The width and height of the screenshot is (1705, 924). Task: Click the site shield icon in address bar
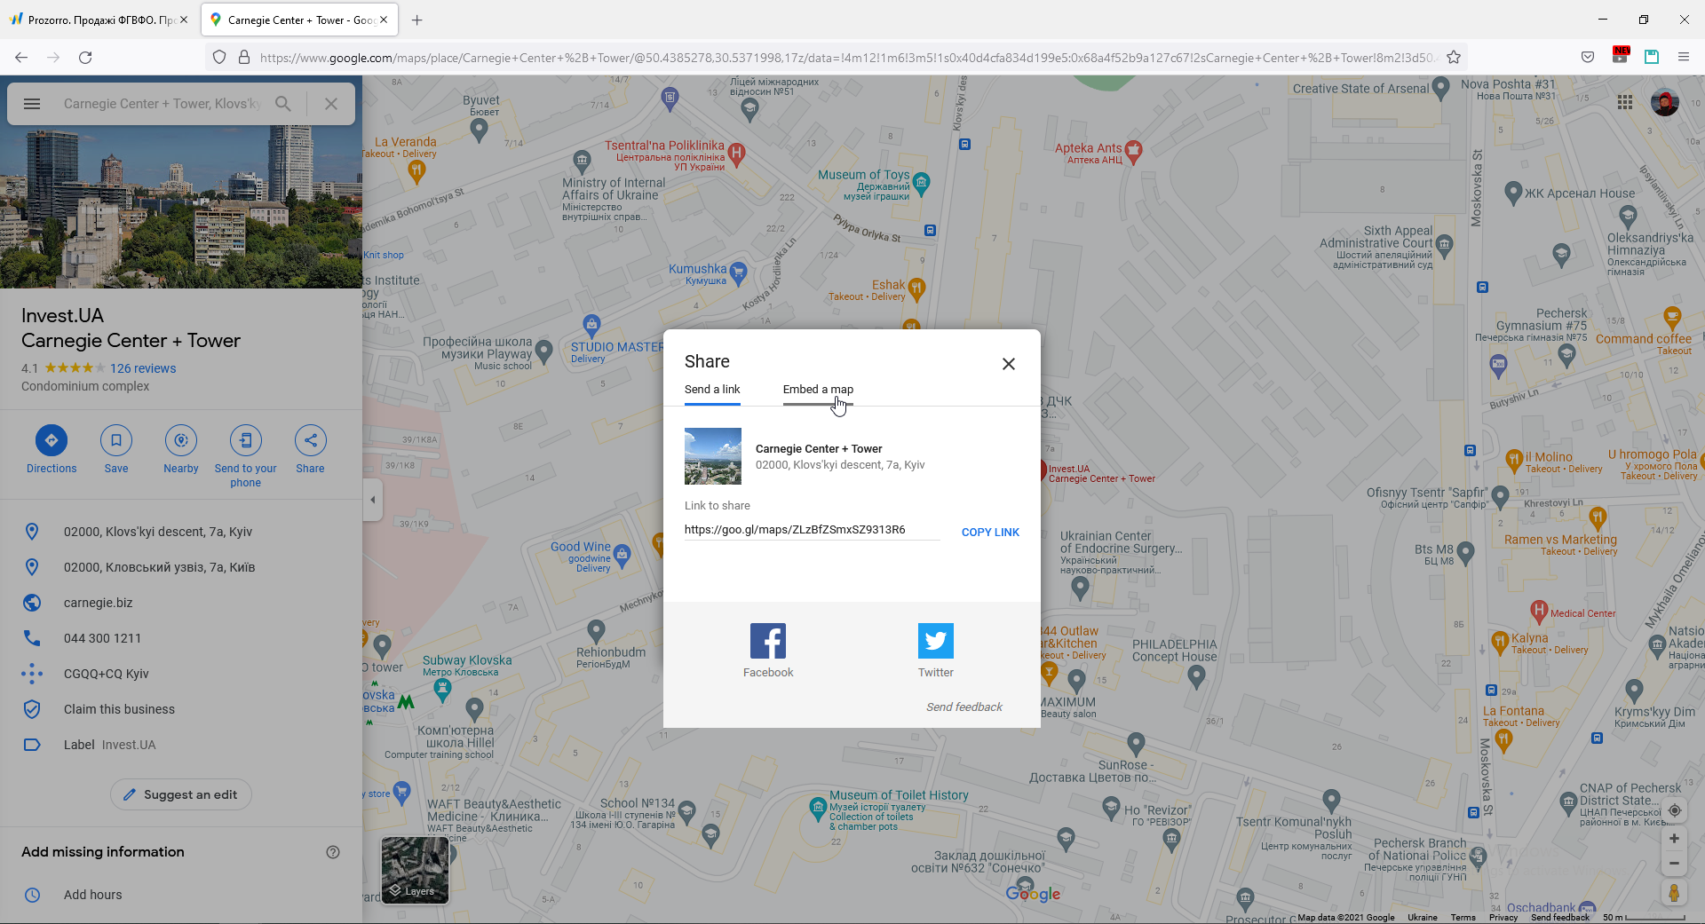coord(219,58)
